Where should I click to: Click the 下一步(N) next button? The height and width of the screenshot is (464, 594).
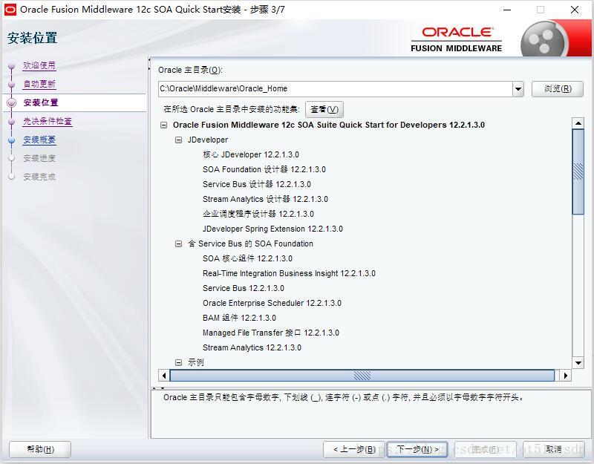[x=417, y=450]
